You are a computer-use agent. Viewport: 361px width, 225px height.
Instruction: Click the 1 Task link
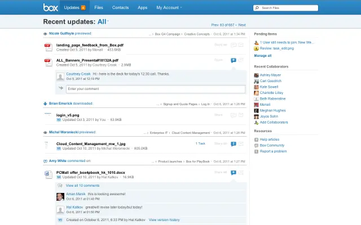(200, 143)
